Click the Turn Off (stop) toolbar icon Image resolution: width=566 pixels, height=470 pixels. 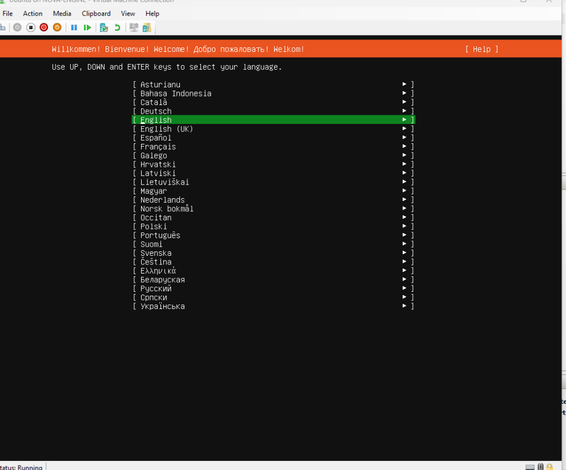[31, 27]
